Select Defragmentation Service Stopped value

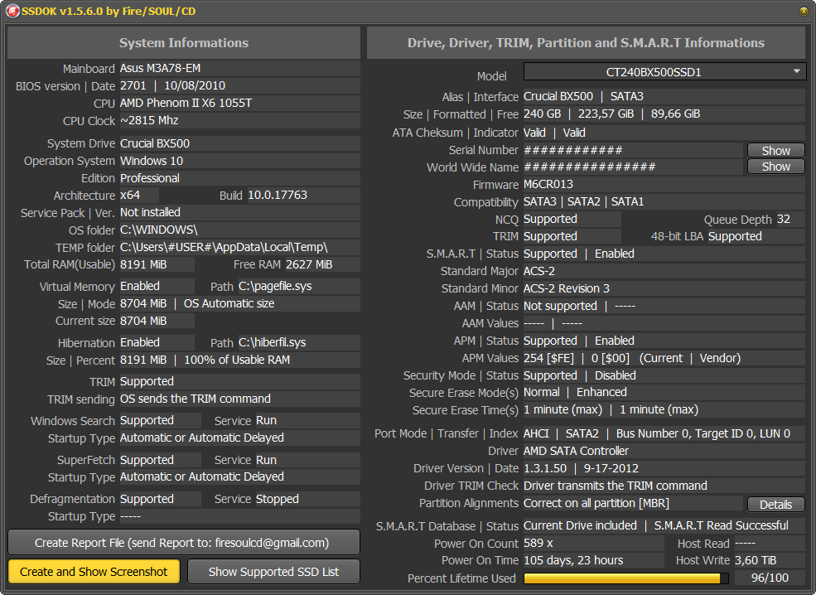pos(307,499)
